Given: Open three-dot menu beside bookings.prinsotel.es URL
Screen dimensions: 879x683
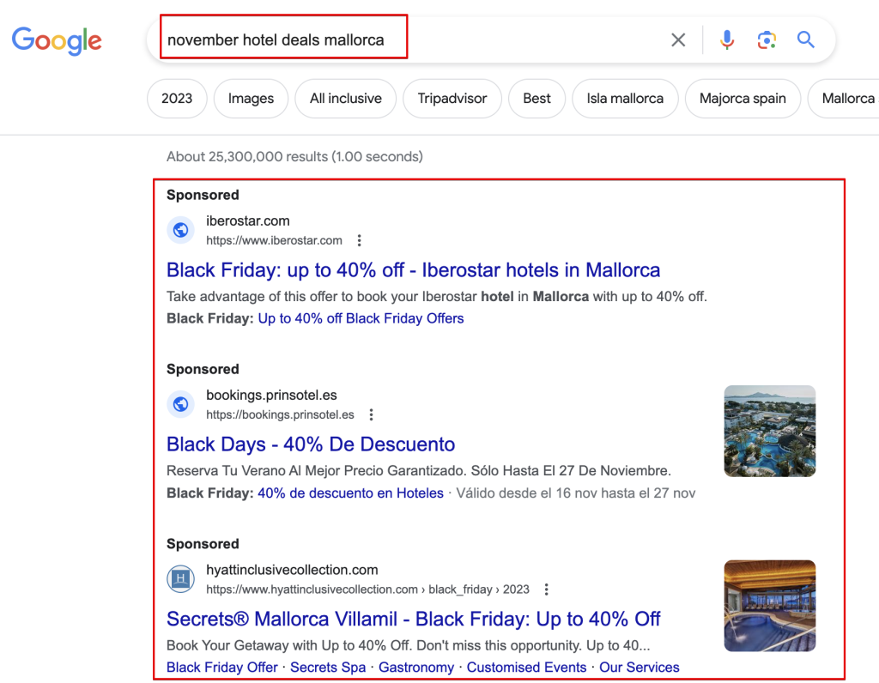Looking at the screenshot, I should [371, 414].
